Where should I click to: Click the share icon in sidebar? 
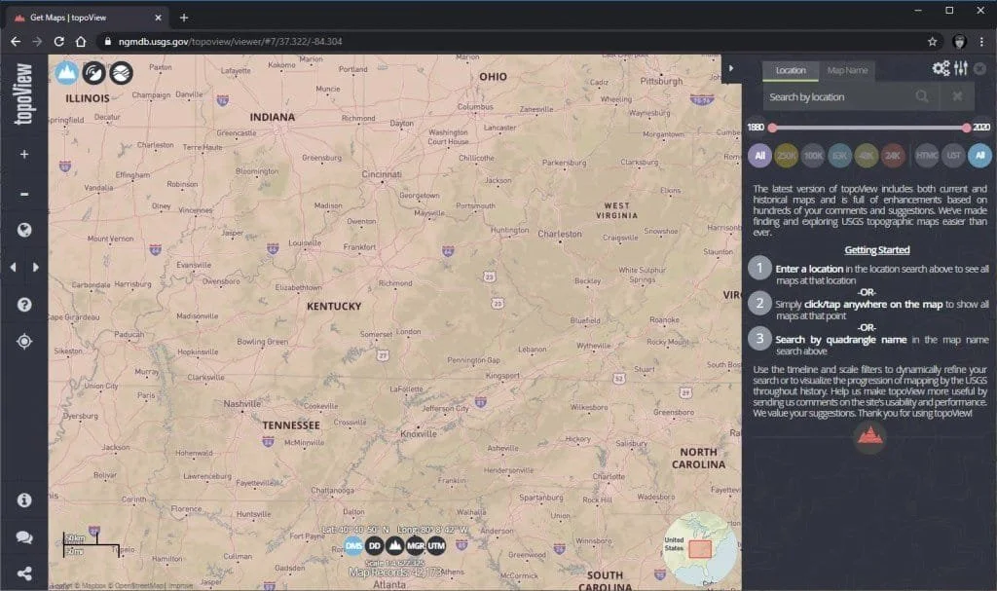click(24, 573)
